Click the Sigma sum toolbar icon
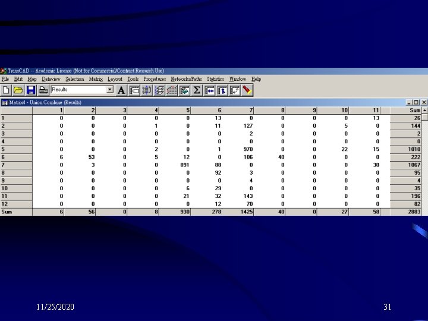The image size is (428, 321). point(197,90)
